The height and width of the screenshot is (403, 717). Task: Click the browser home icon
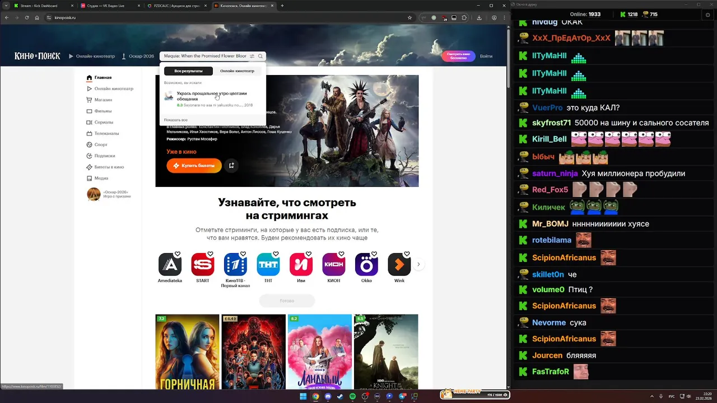tap(37, 17)
